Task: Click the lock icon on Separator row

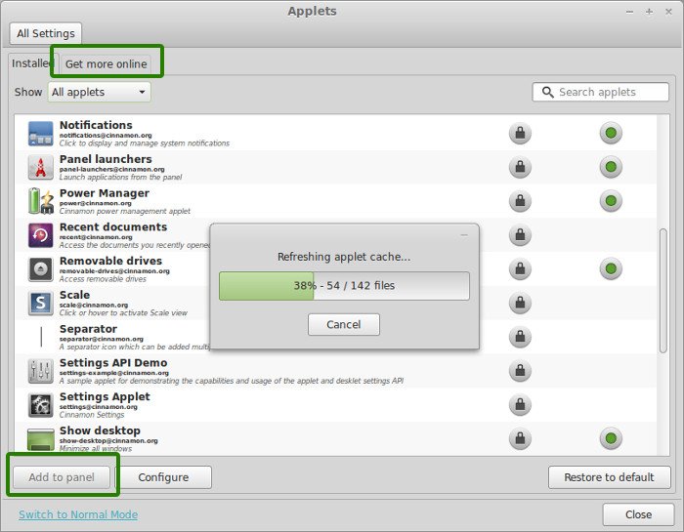Action: (520, 337)
